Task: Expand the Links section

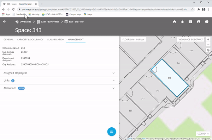Action: point(59,81)
